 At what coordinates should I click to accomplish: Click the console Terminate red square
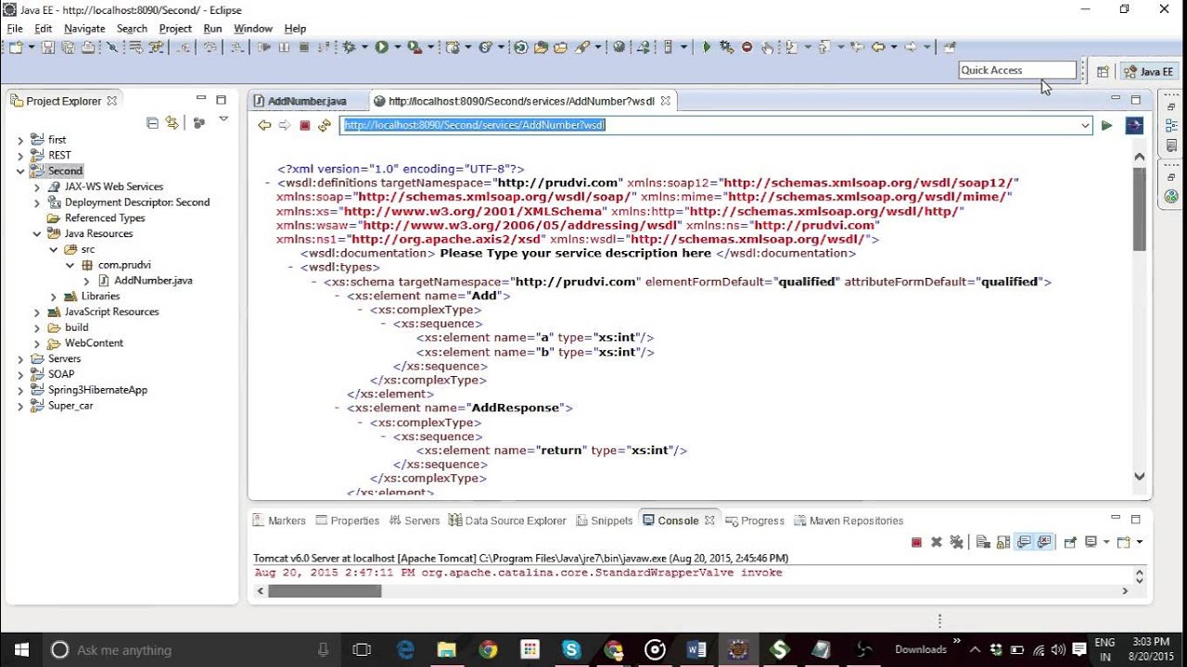point(916,542)
